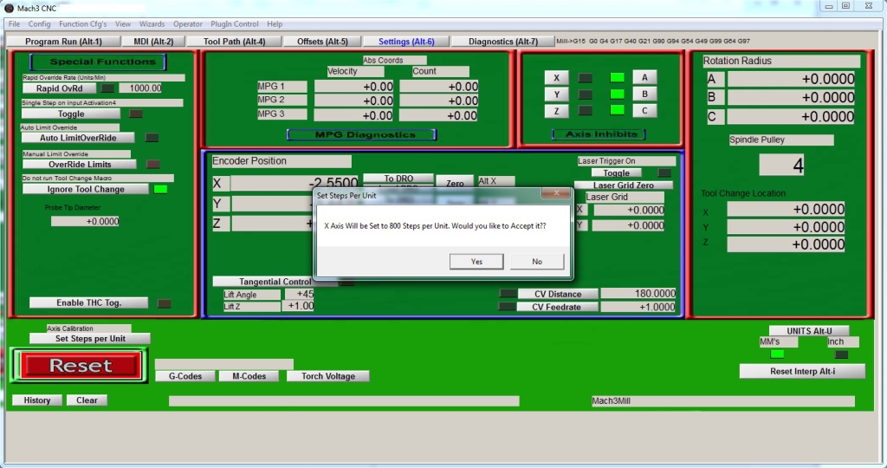
Task: Toggle Ignore Tool Change
Action: pyautogui.click(x=86, y=189)
